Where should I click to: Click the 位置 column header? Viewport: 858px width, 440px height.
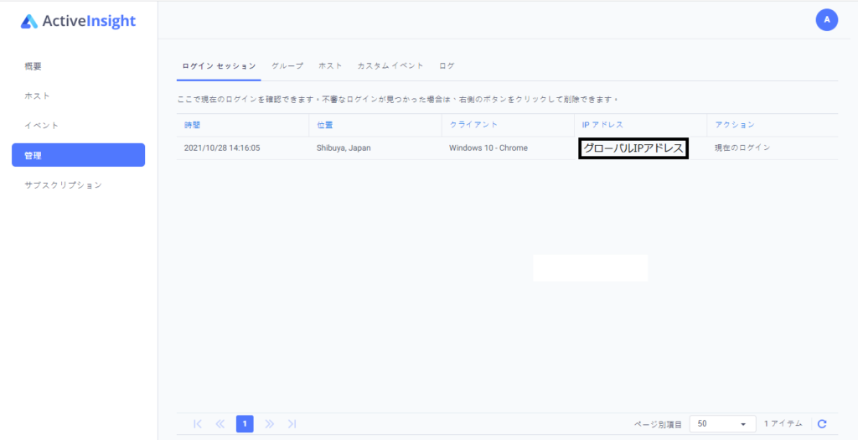(325, 125)
